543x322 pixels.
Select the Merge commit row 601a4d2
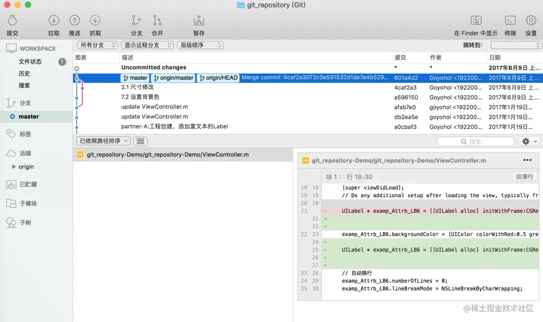308,78
